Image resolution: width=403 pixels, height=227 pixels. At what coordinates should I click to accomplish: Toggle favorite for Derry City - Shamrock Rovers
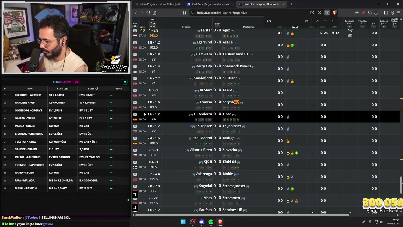pyautogui.click(x=135, y=67)
